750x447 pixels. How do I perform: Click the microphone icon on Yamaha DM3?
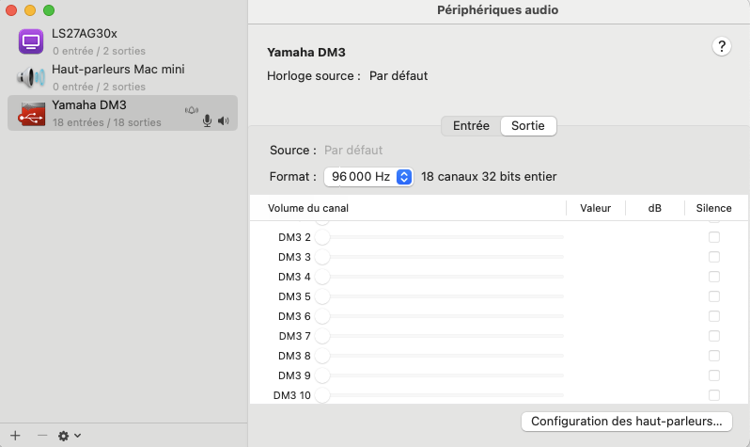click(207, 121)
